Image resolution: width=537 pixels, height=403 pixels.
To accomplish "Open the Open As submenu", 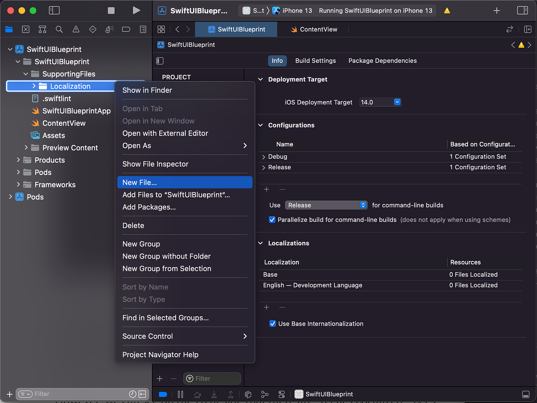I will [x=185, y=145].
